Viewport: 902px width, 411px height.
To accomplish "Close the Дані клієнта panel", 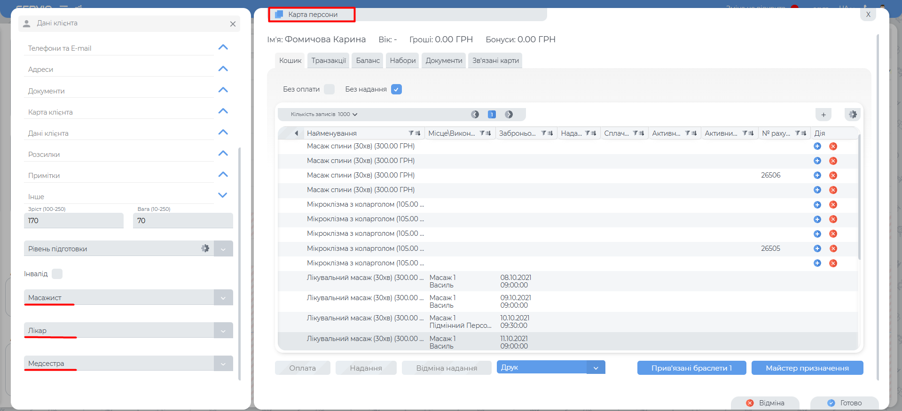I will tap(233, 24).
